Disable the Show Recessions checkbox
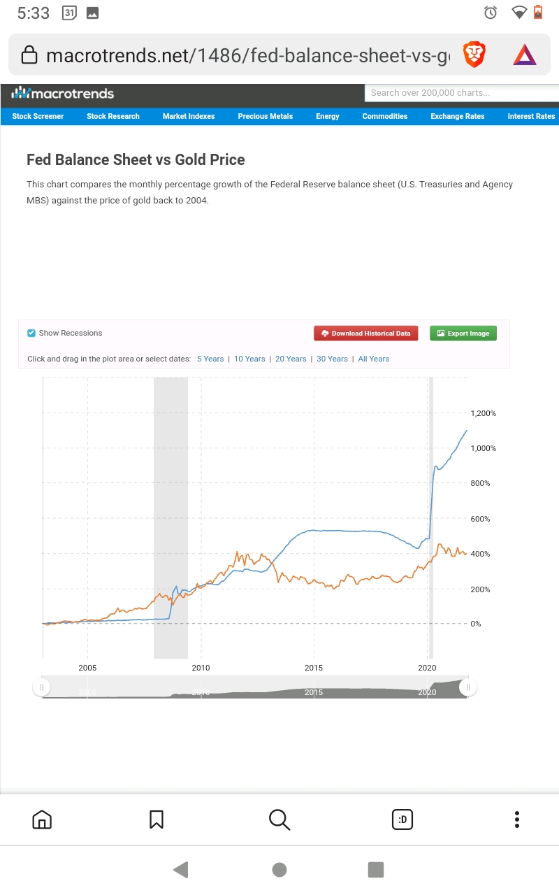The height and width of the screenshot is (895, 559). click(31, 333)
